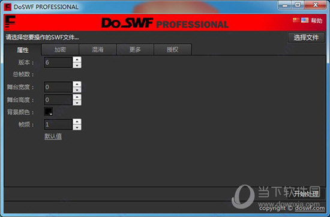The height and width of the screenshot is (217, 330).
Task: Increase the 舞台高度 value with up arrow
Action: click(x=77, y=97)
